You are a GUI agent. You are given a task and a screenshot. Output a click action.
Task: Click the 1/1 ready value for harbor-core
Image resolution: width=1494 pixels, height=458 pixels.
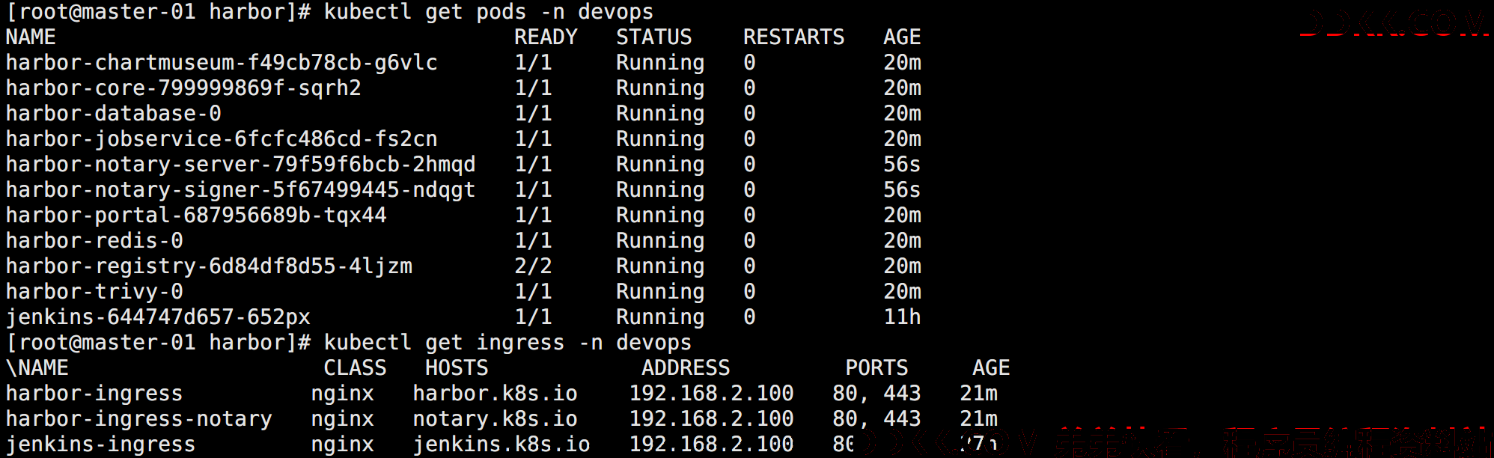pos(533,88)
